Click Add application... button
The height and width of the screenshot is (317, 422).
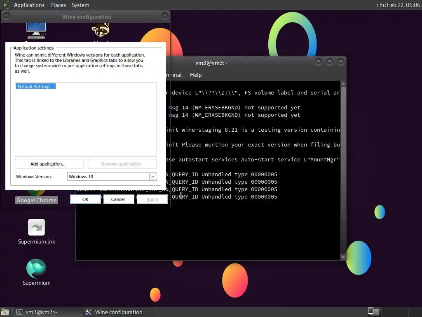coord(49,163)
